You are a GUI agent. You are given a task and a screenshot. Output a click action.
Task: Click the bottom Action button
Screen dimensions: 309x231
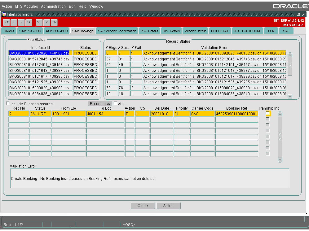168,206
